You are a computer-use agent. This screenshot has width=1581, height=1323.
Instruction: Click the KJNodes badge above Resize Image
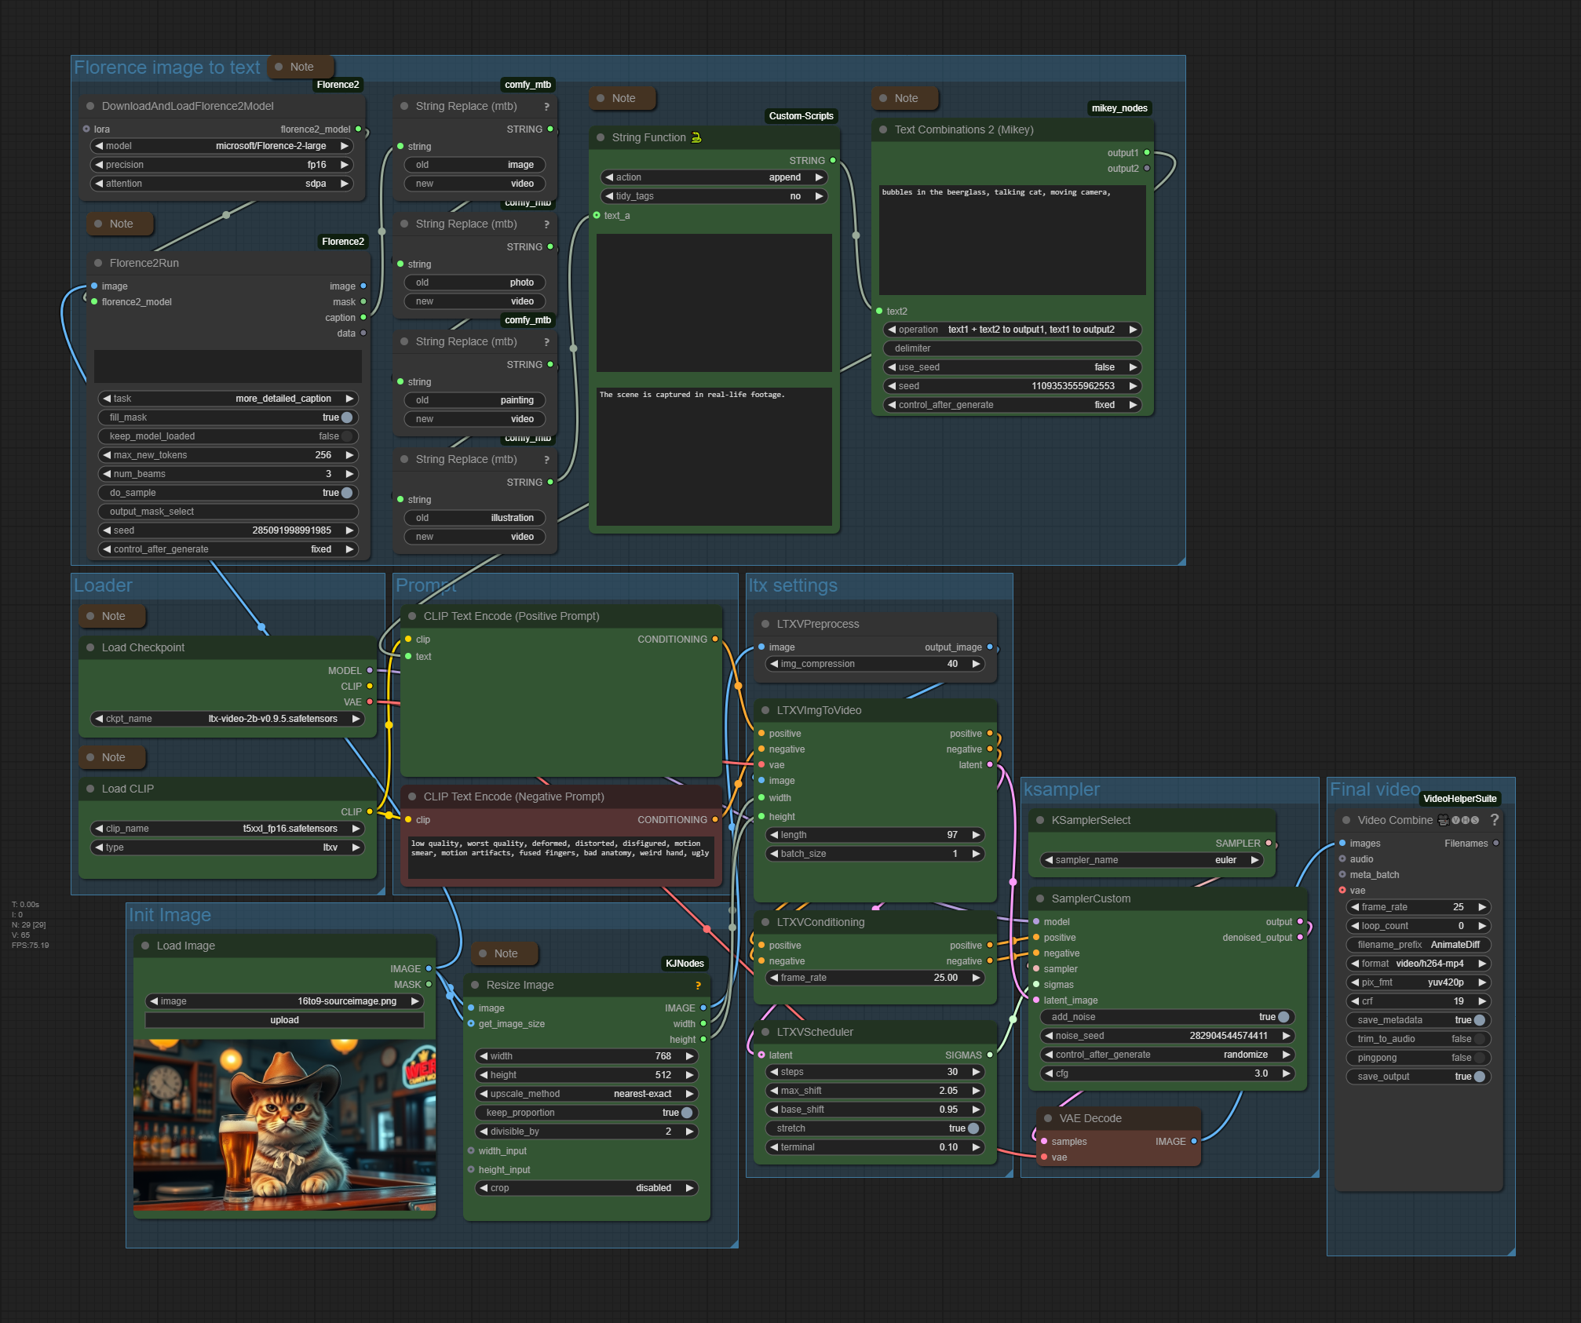point(685,964)
